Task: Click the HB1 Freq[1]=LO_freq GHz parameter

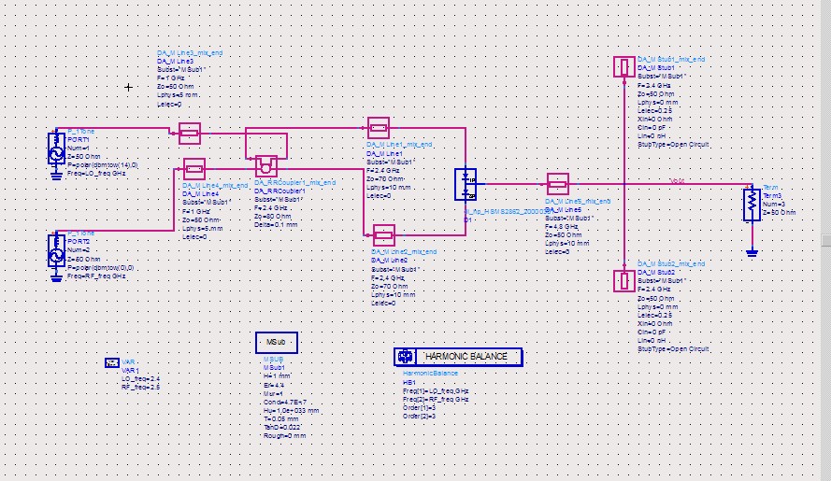Action: (x=436, y=391)
